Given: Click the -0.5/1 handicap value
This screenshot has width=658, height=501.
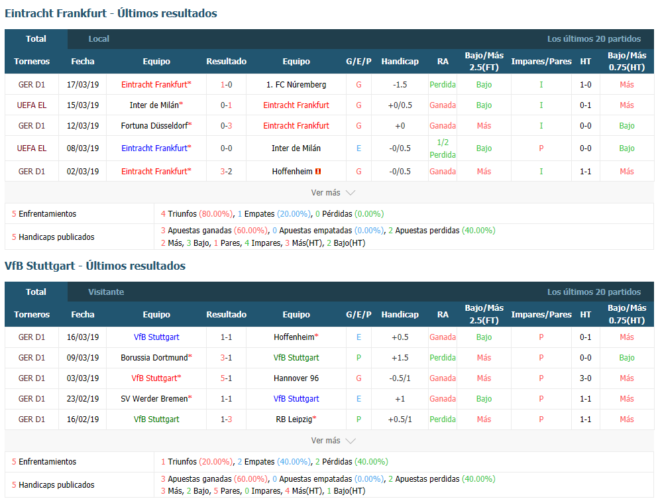Looking at the screenshot, I should point(400,378).
